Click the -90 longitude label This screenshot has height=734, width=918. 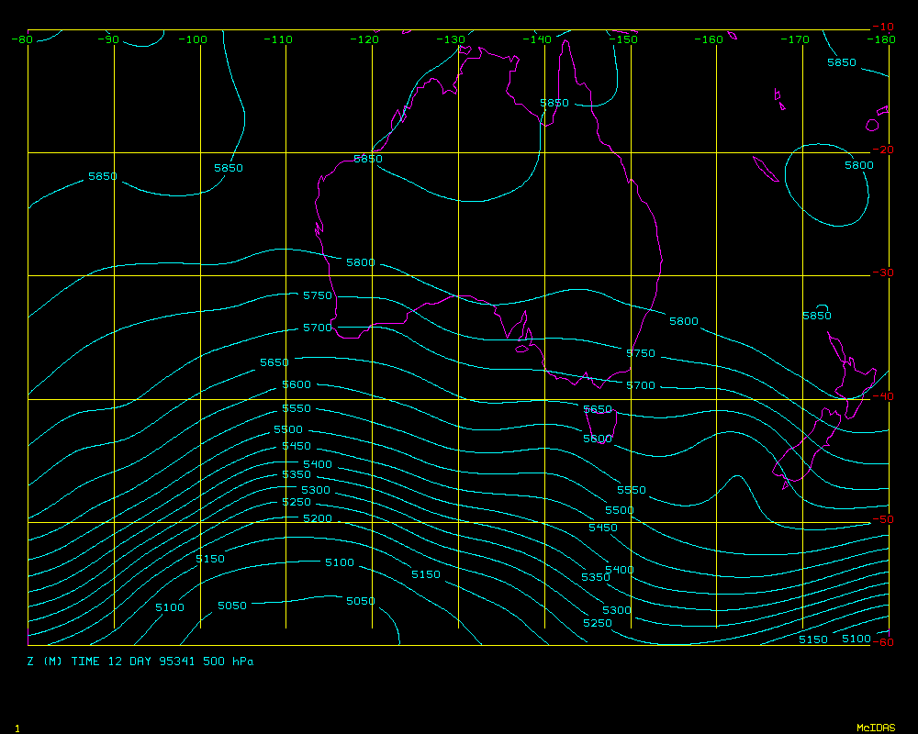point(108,39)
